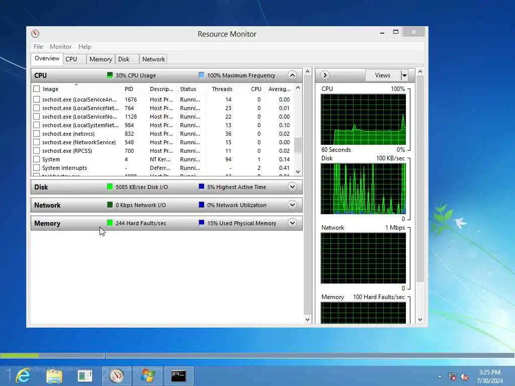Check the System Interrupts checkbox
This screenshot has height=386, width=515.
pyautogui.click(x=36, y=167)
